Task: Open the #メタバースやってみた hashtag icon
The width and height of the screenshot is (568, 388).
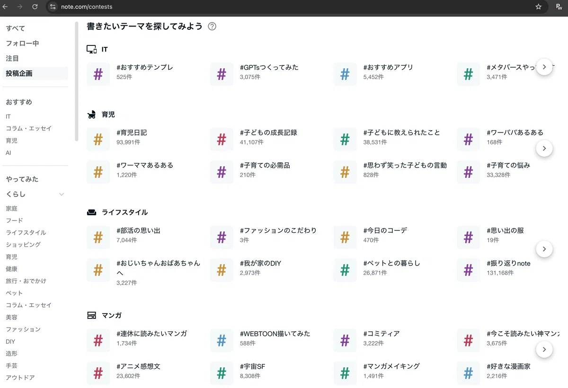Action: tap(468, 74)
